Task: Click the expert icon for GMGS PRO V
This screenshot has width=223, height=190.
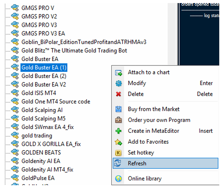Action: coord(15,8)
